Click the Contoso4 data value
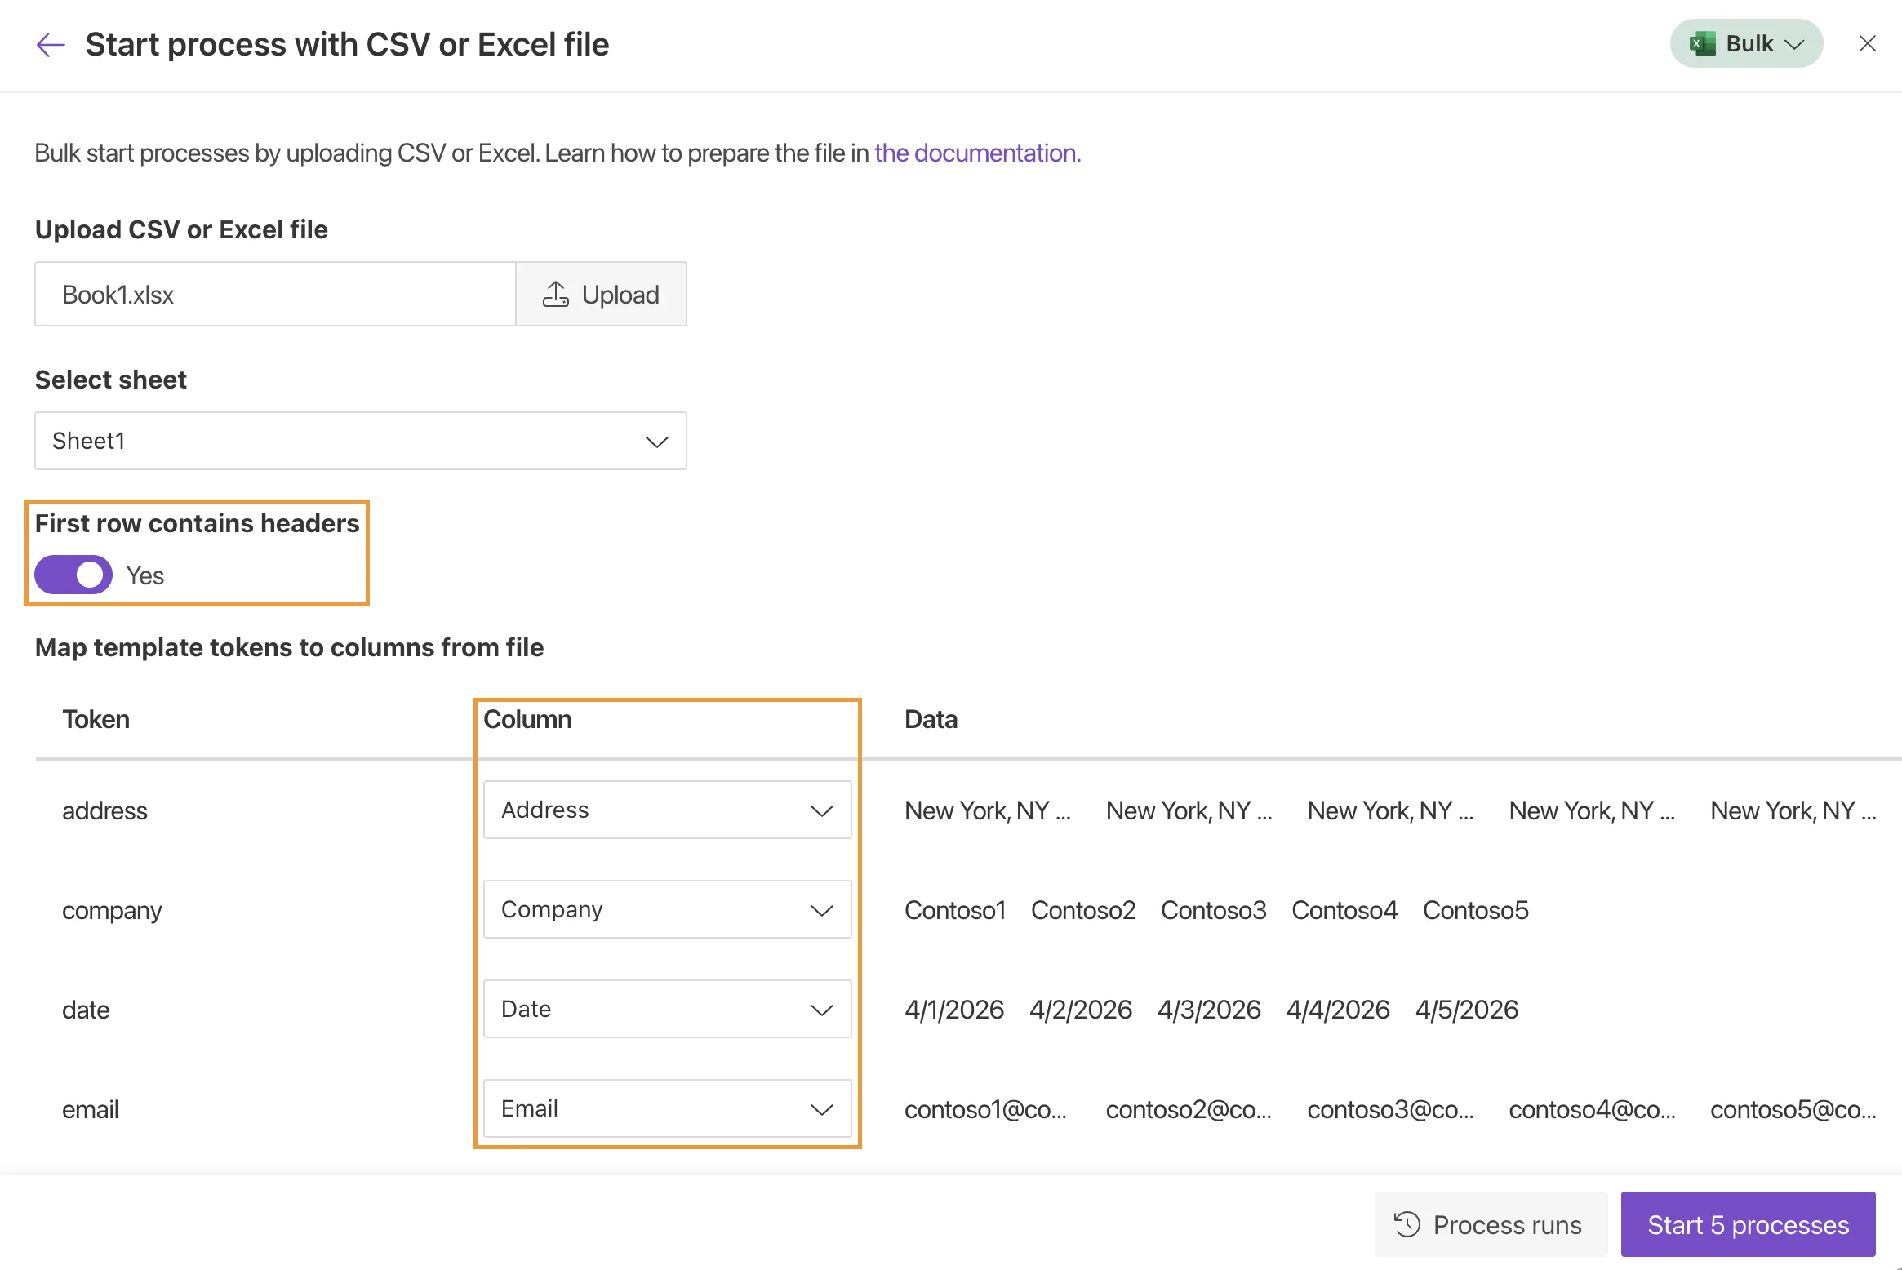 tap(1344, 910)
